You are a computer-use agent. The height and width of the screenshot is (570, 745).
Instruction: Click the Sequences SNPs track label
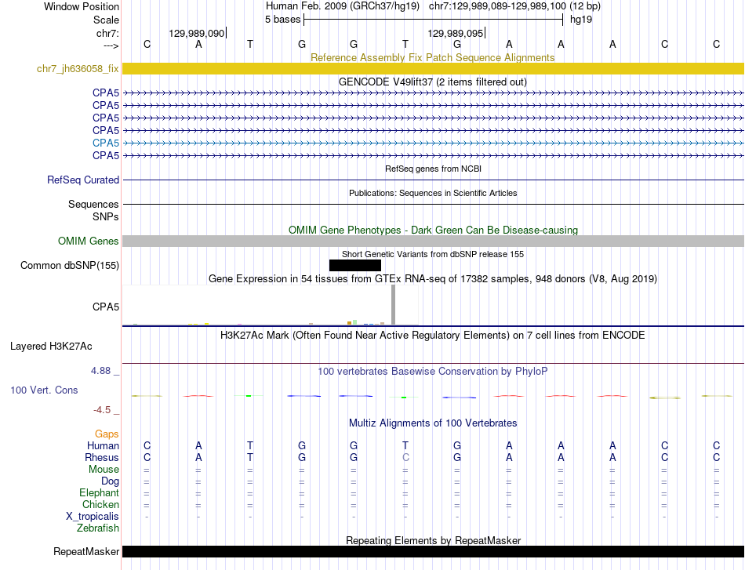[93, 210]
